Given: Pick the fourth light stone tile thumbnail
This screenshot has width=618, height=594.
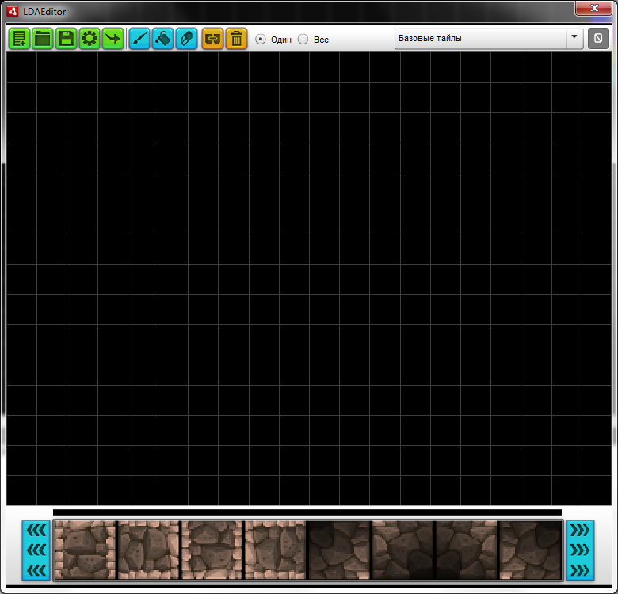Looking at the screenshot, I should (x=275, y=550).
